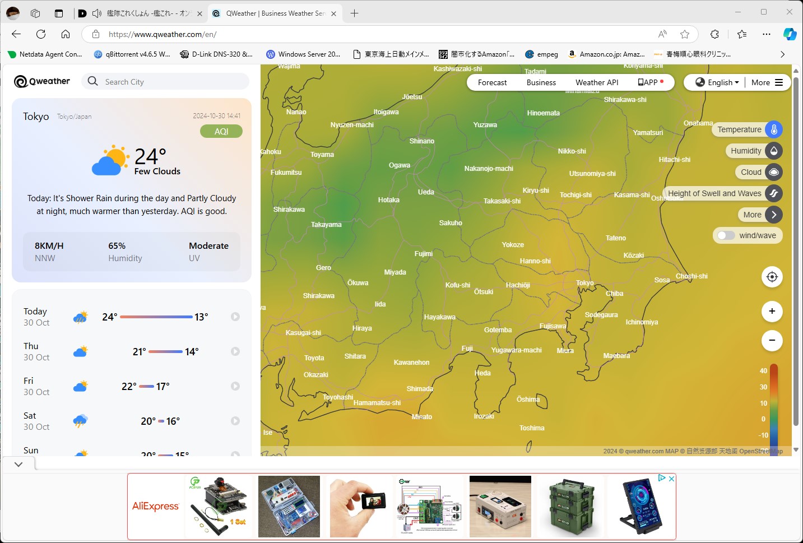Click the address bar URL
Image resolution: width=803 pixels, height=543 pixels.
[163, 34]
